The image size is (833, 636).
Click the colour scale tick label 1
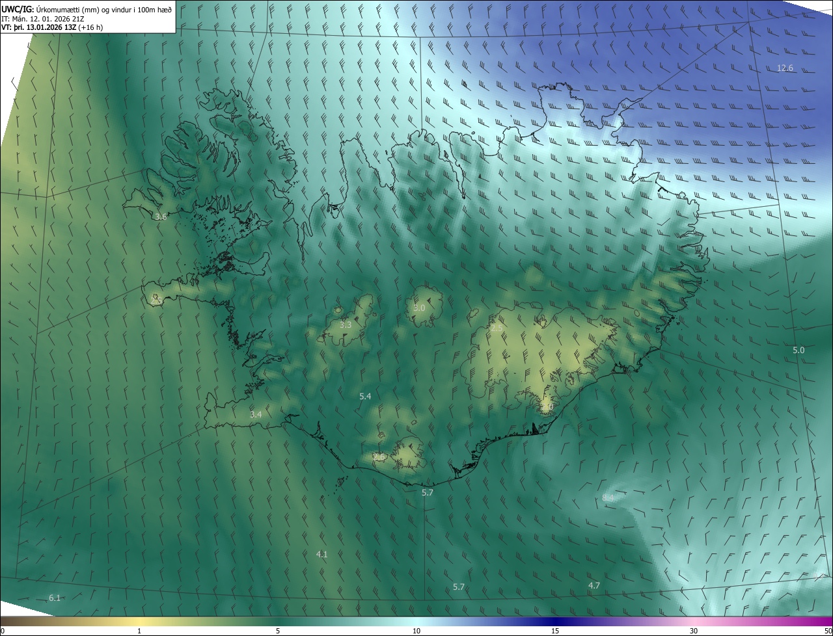click(140, 631)
